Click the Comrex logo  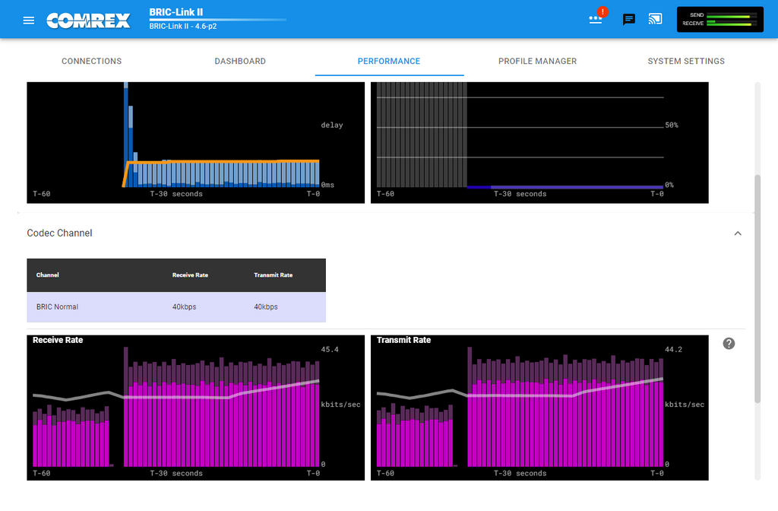point(87,20)
